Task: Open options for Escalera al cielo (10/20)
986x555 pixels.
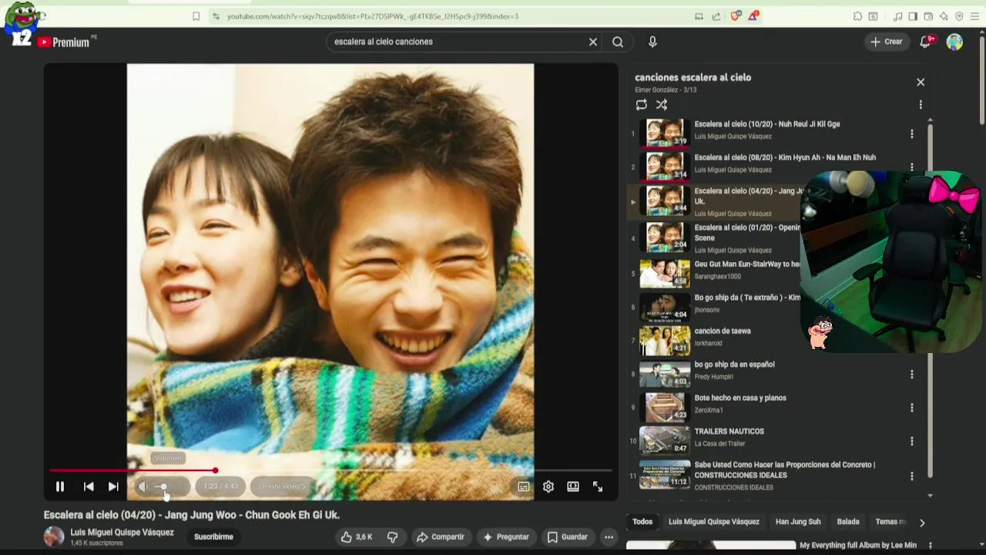Action: click(x=912, y=133)
